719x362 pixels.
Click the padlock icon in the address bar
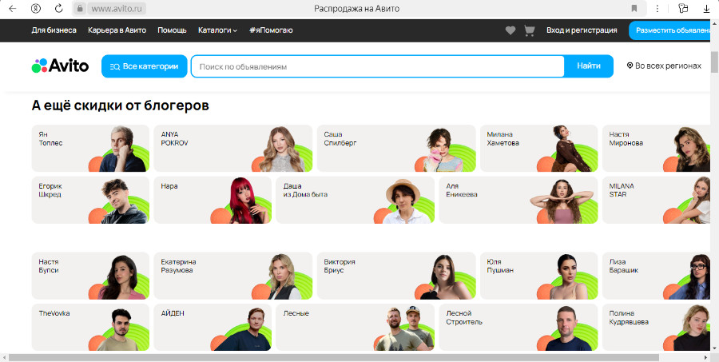(x=79, y=9)
